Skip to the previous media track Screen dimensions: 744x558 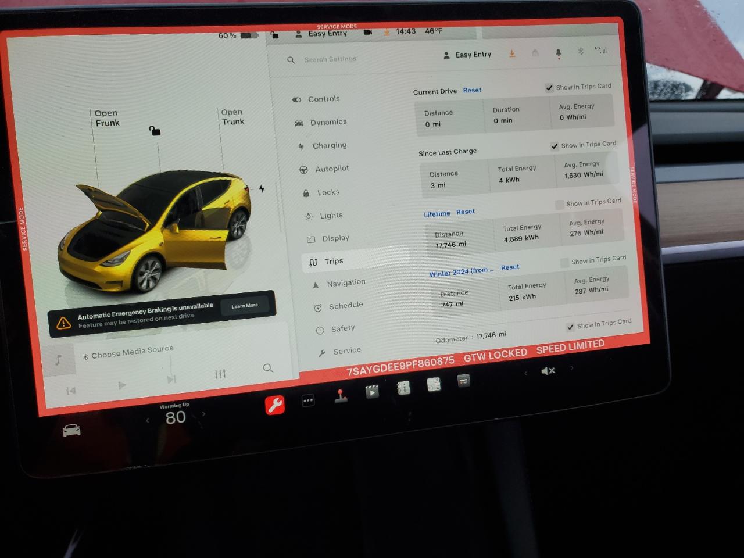click(71, 391)
